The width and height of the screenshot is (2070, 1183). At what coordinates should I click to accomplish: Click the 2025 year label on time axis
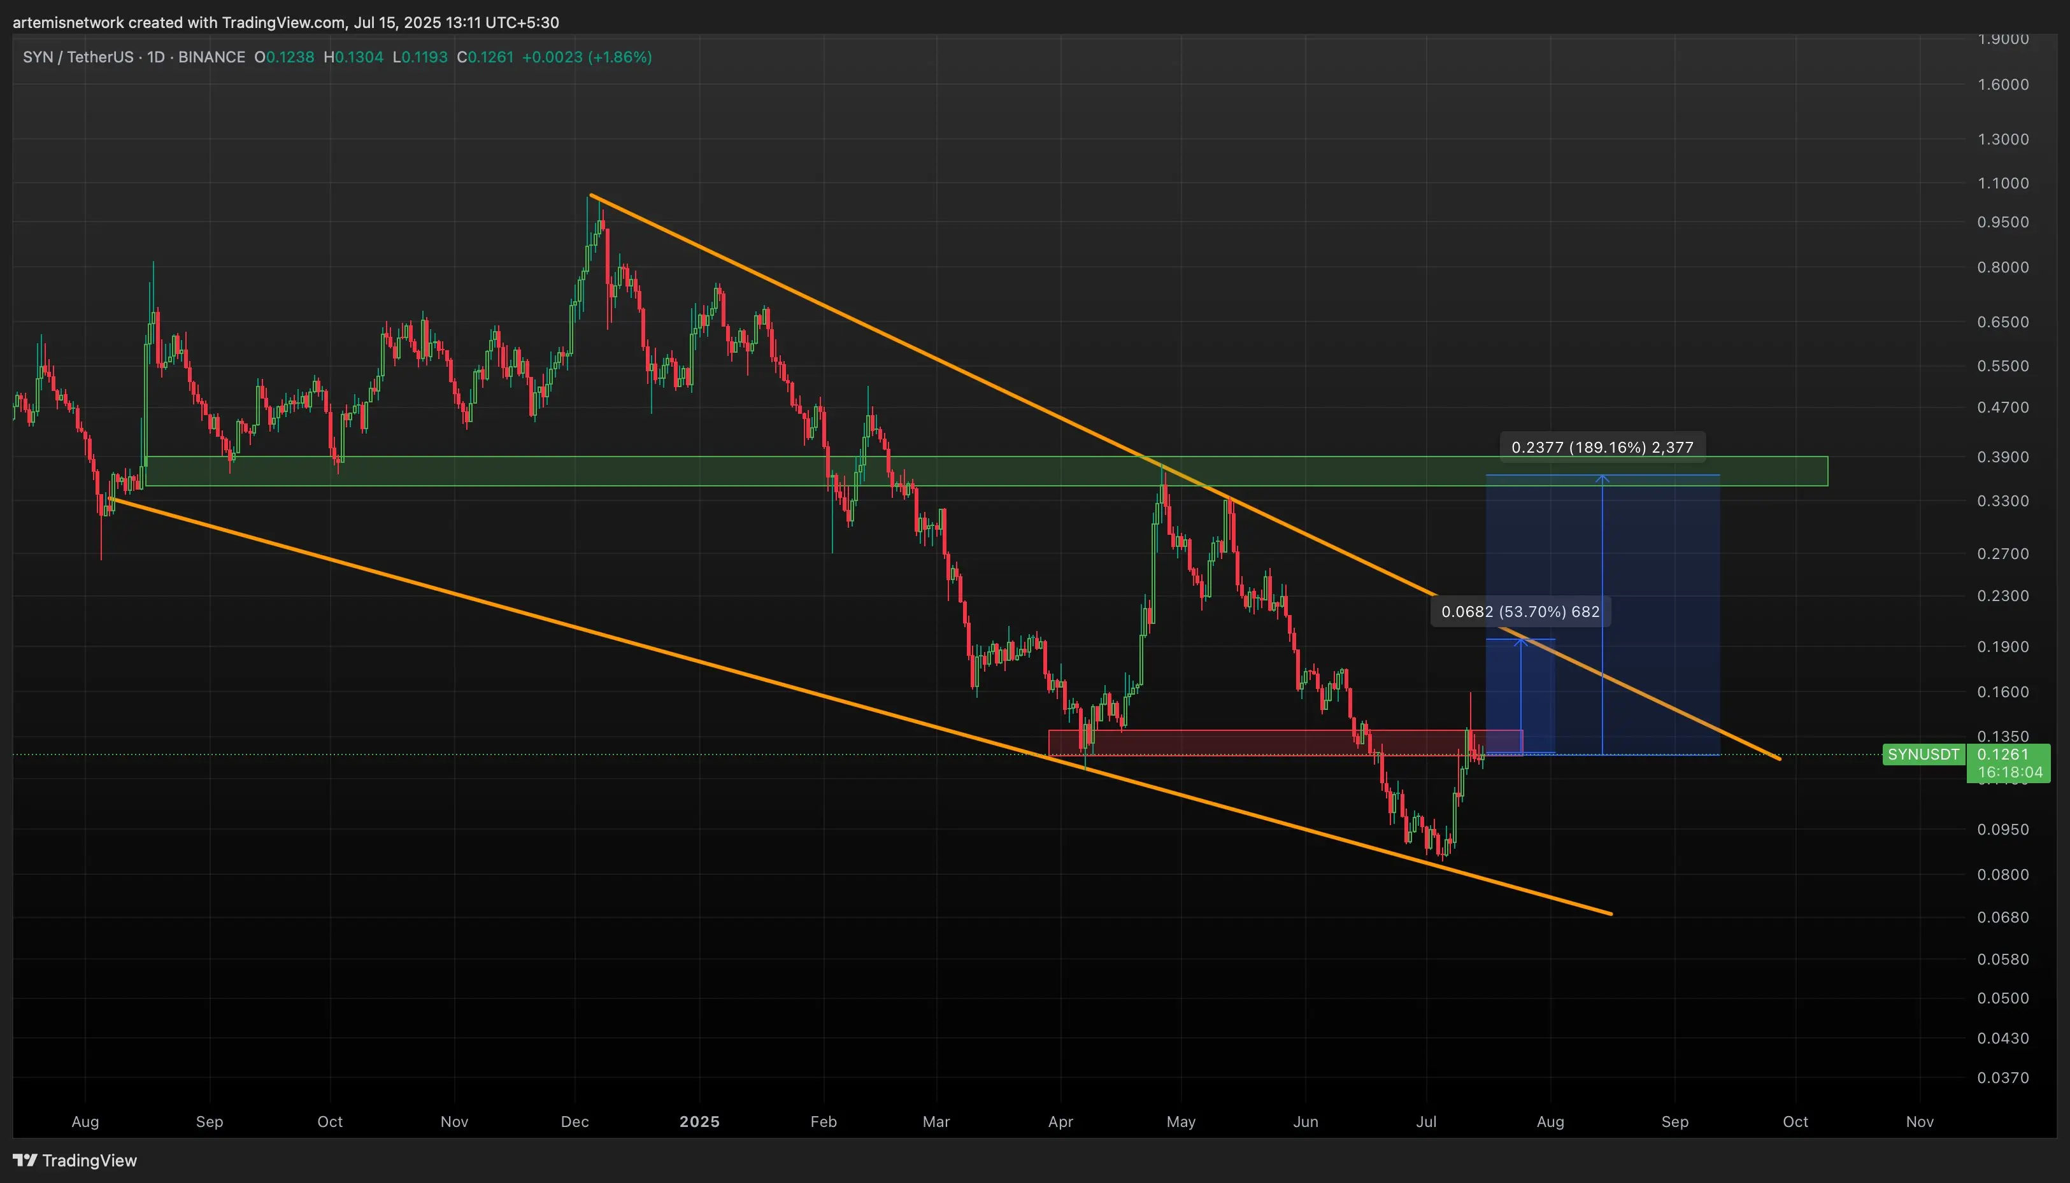(699, 1121)
